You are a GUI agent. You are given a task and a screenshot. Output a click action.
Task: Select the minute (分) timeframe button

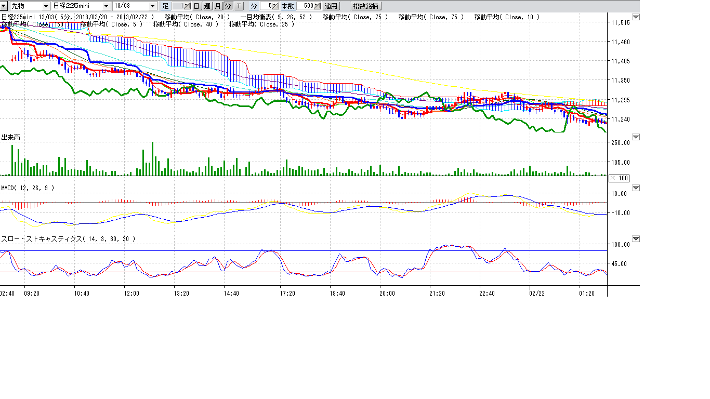[228, 6]
